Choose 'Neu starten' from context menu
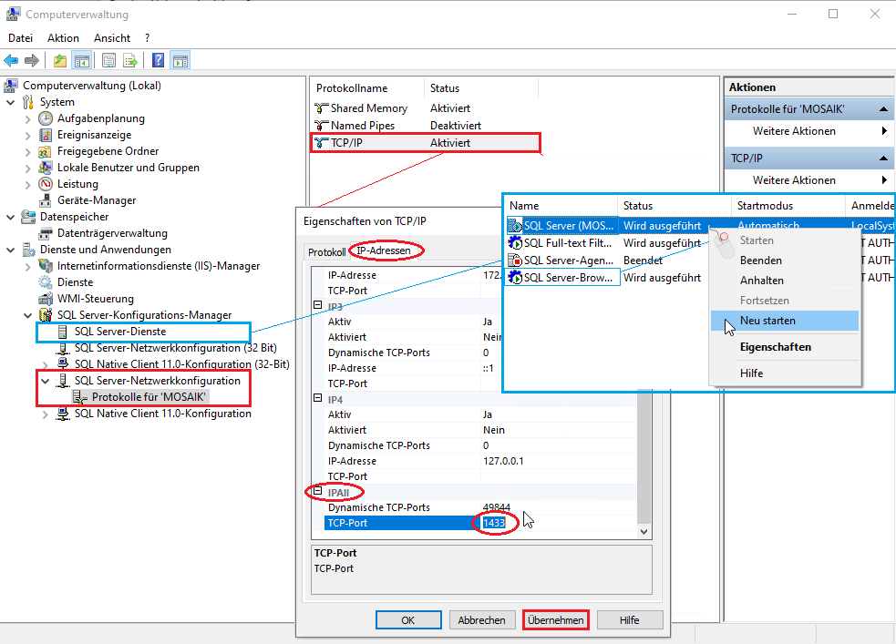 point(767,321)
